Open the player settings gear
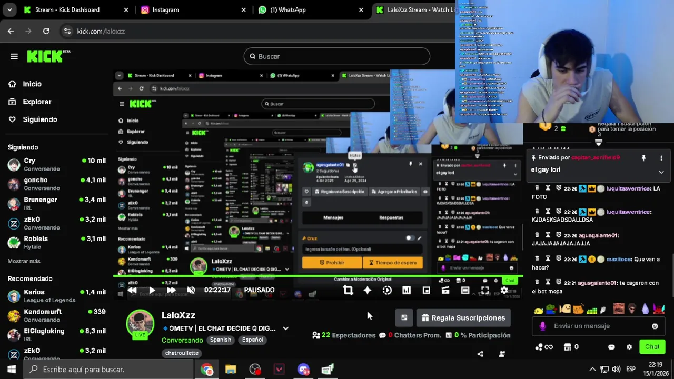Image resolution: width=674 pixels, height=379 pixels. tap(504, 290)
